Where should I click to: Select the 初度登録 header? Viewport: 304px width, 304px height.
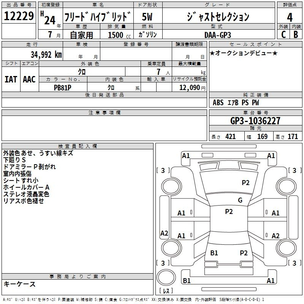tap(51, 5)
